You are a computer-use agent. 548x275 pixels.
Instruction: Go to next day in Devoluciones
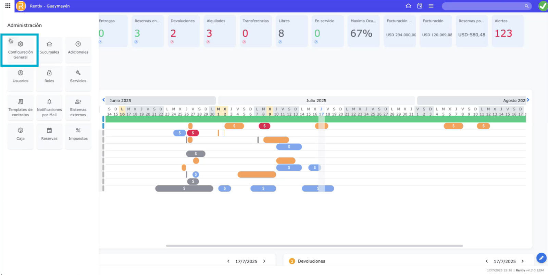[x=523, y=261]
